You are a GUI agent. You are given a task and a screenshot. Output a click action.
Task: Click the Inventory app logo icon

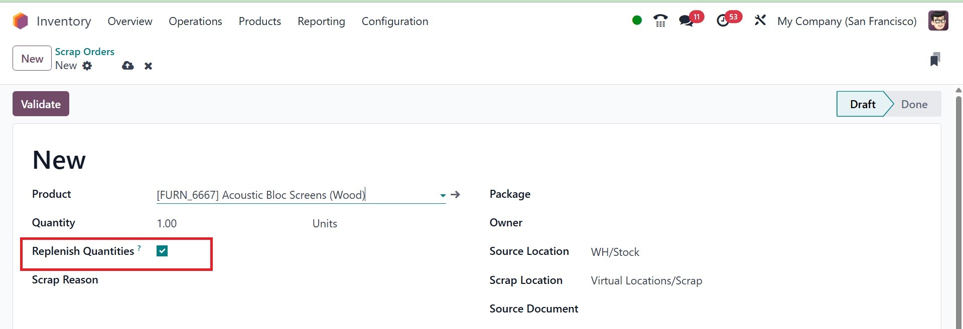click(x=21, y=21)
